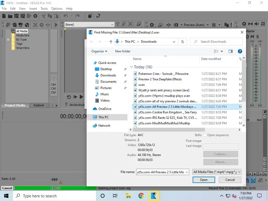Click the Open button in dialog

point(204,180)
